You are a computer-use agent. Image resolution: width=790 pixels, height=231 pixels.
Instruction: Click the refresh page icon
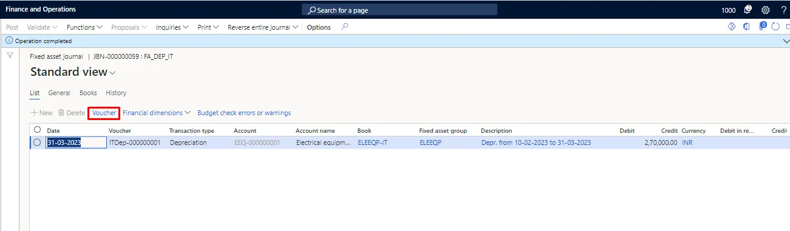[775, 27]
